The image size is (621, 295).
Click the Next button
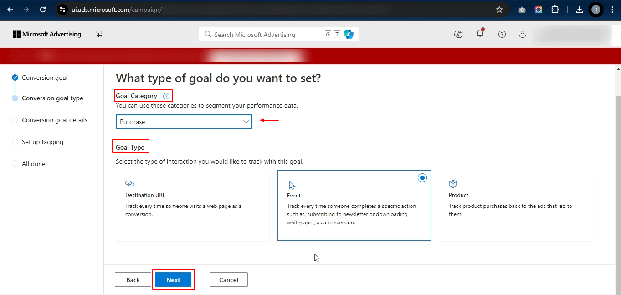[x=173, y=280]
